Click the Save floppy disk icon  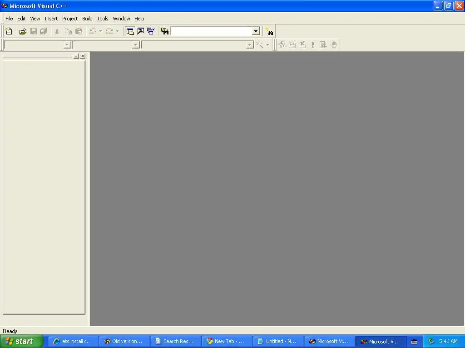34,31
